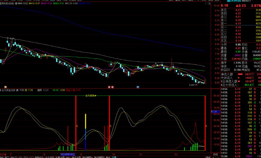Click the 5日净流入额 2810万 row
The width and height of the screenshot is (261, 158).
[241, 81]
